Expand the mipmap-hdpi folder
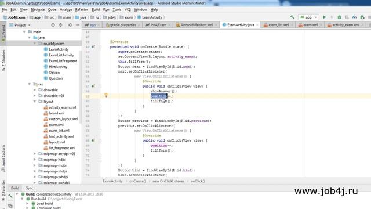 click(35, 160)
